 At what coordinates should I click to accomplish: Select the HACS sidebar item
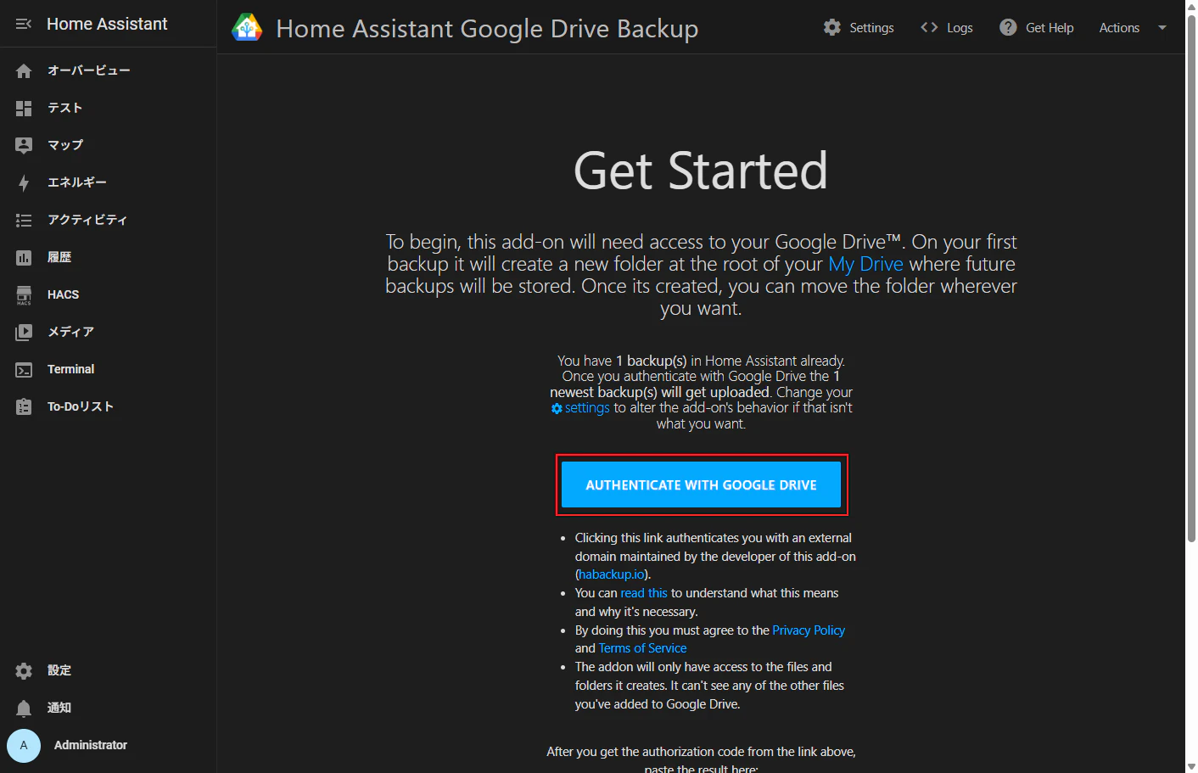point(108,294)
